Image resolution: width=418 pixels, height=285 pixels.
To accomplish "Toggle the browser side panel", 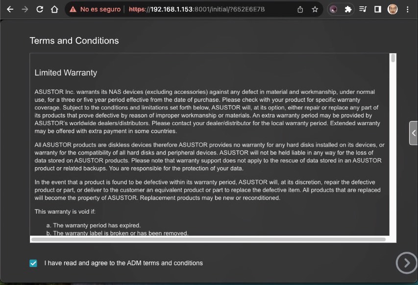I will click(x=377, y=9).
